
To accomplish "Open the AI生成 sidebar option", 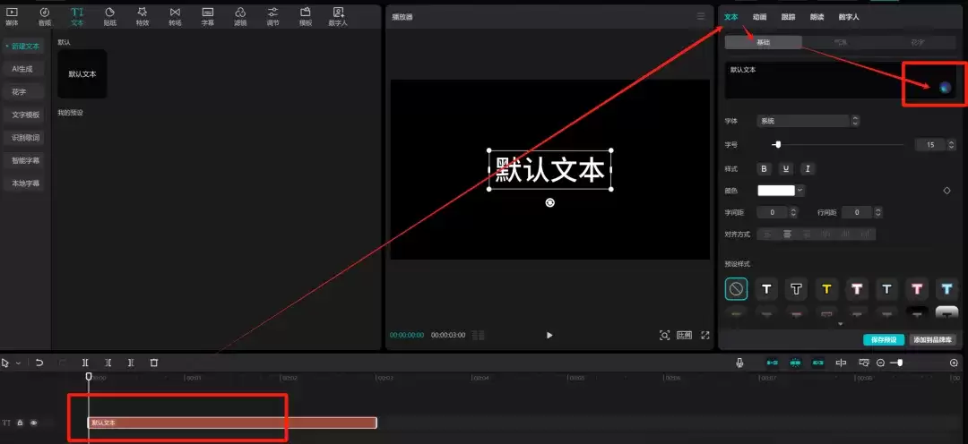I will (22, 69).
